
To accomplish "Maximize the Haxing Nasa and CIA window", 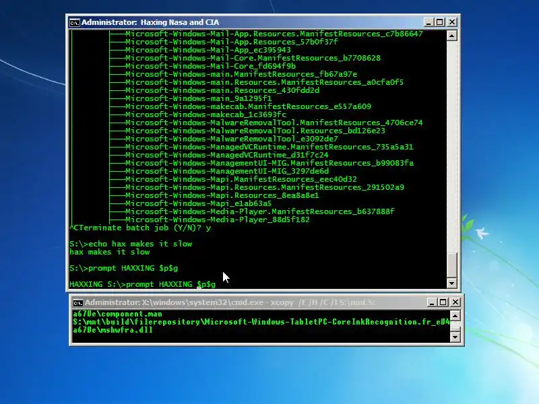I will [440, 22].
